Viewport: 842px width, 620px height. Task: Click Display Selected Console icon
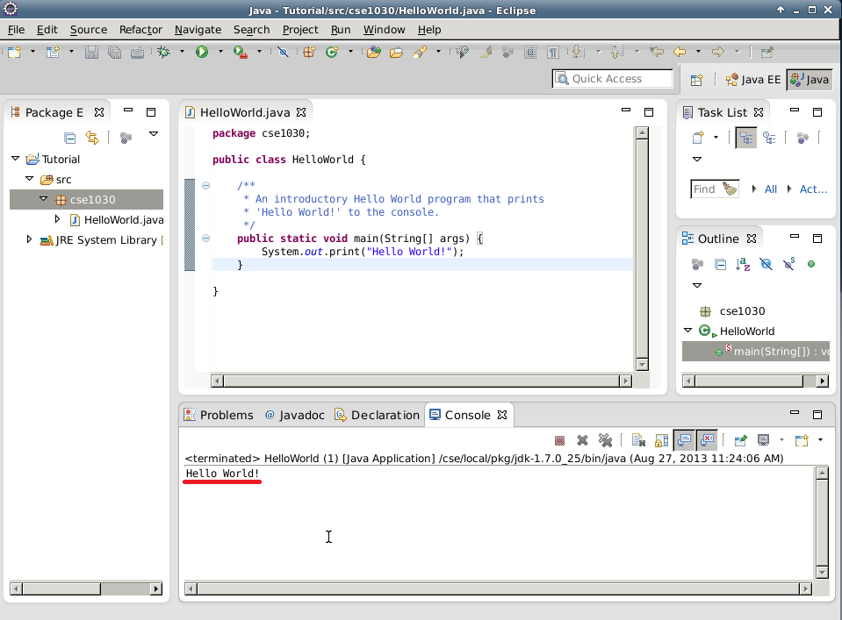(763, 440)
